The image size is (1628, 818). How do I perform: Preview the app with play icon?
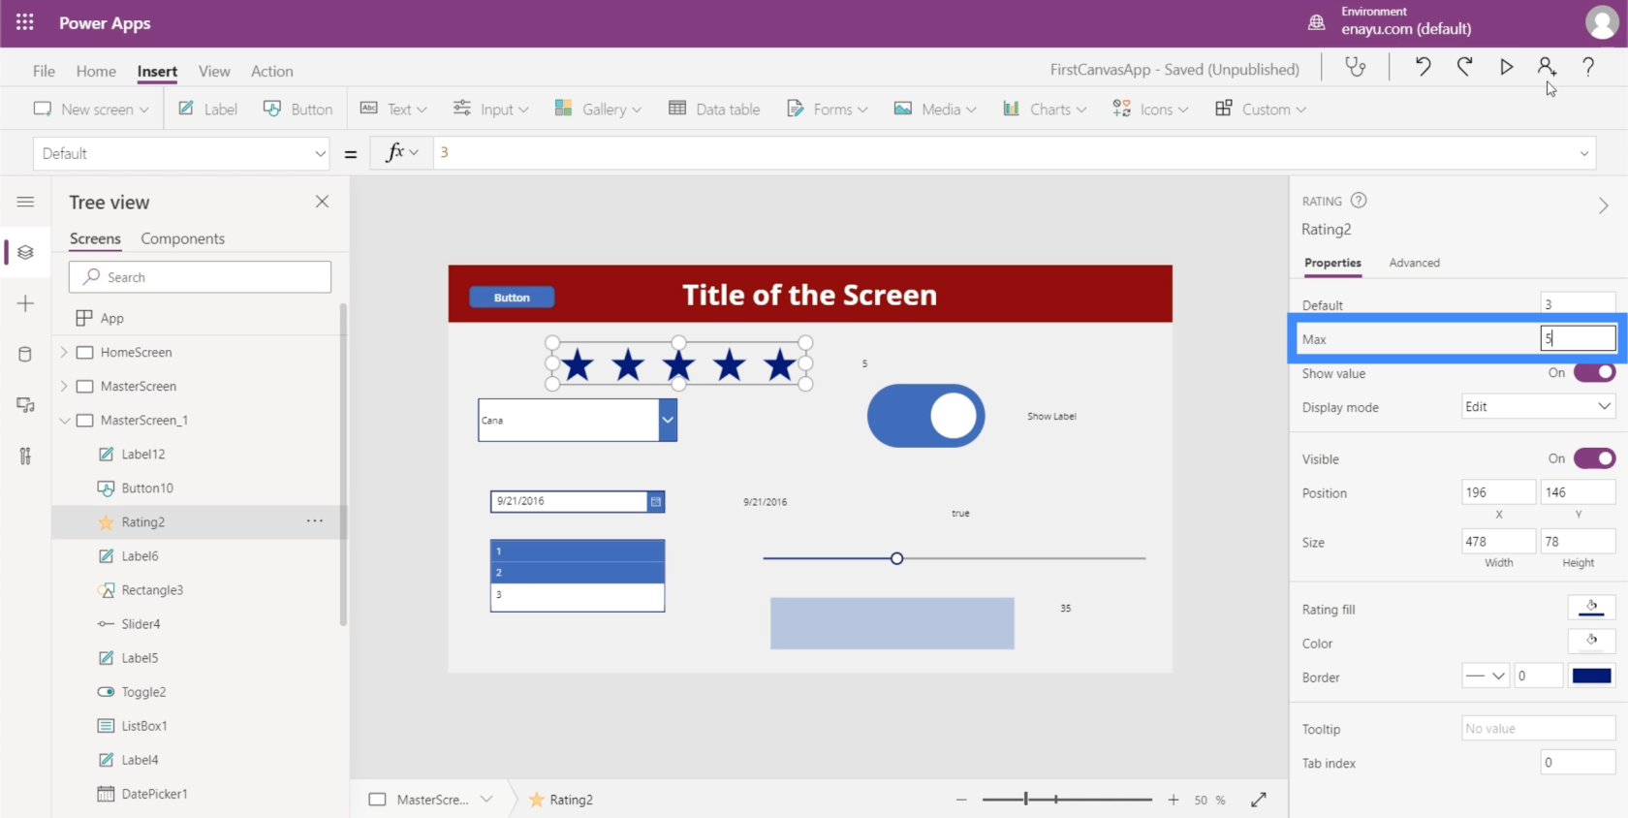1506,67
